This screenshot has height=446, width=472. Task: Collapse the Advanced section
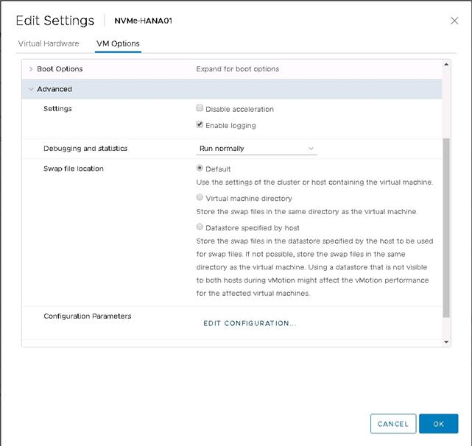click(31, 89)
